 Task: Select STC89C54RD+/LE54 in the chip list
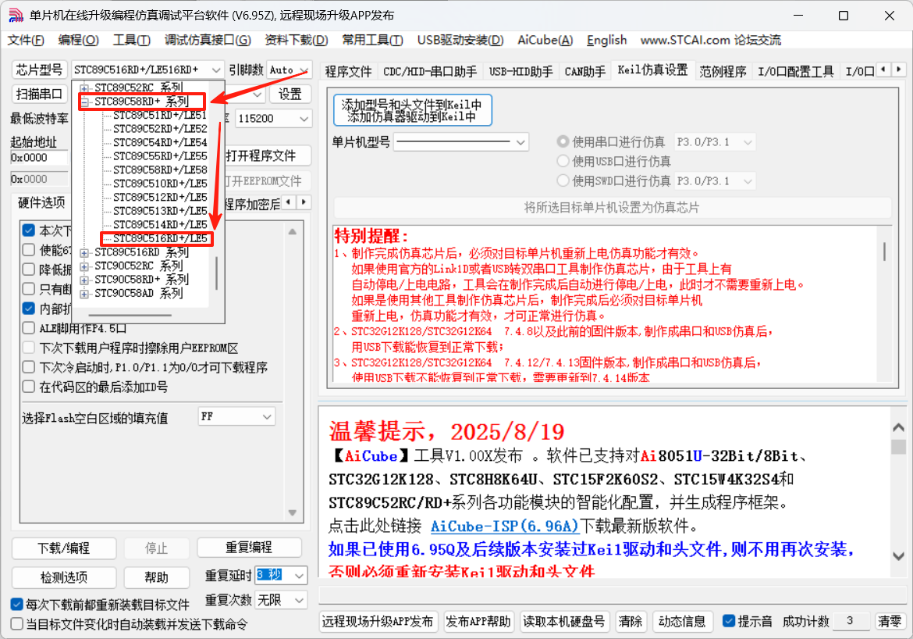[160, 142]
